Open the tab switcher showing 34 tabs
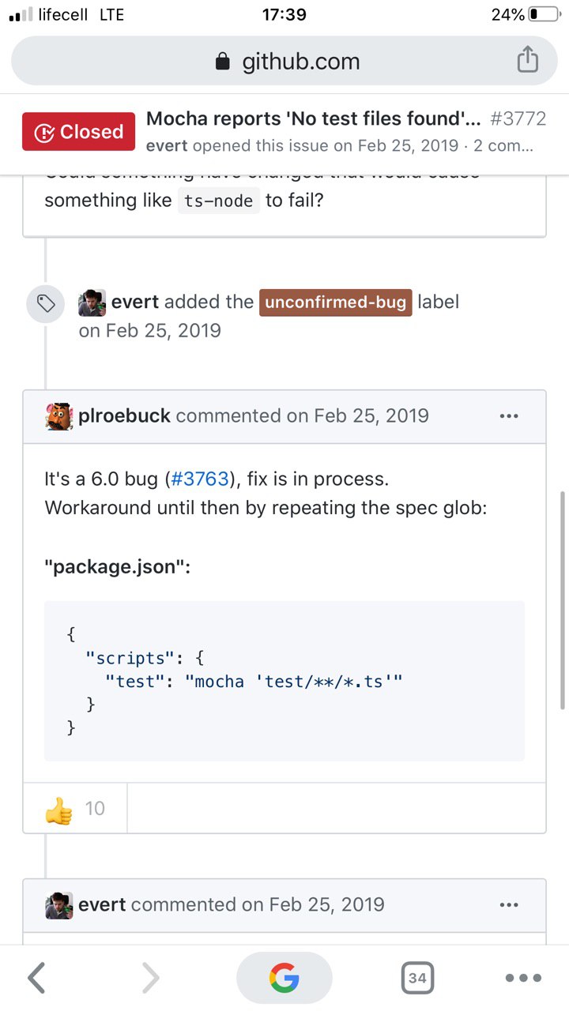569x1011 pixels. [x=417, y=979]
